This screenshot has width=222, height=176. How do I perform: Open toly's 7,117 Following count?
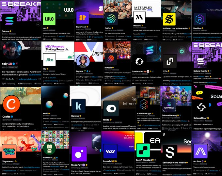[x=8, y=84]
